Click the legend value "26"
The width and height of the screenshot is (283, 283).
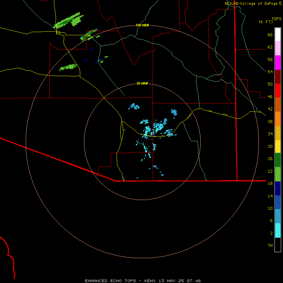point(270,159)
